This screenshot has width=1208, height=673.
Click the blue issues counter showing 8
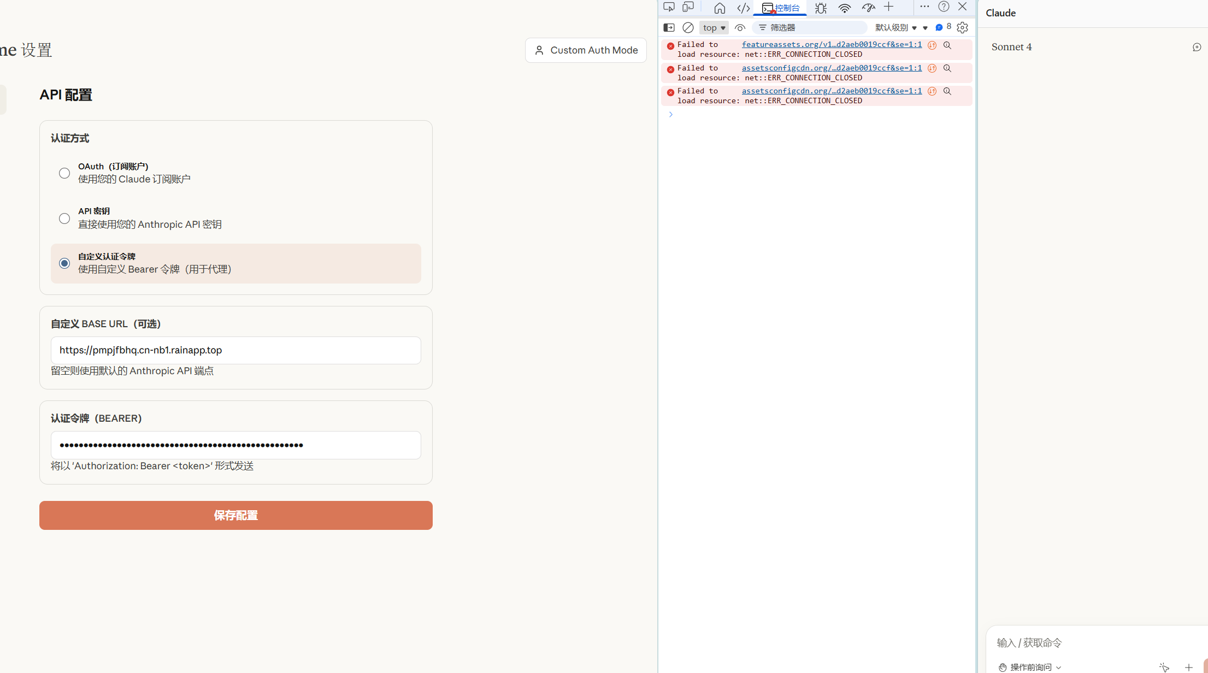(943, 27)
